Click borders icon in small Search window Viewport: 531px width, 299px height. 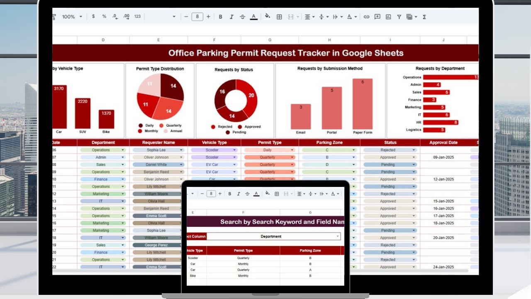[277, 194]
